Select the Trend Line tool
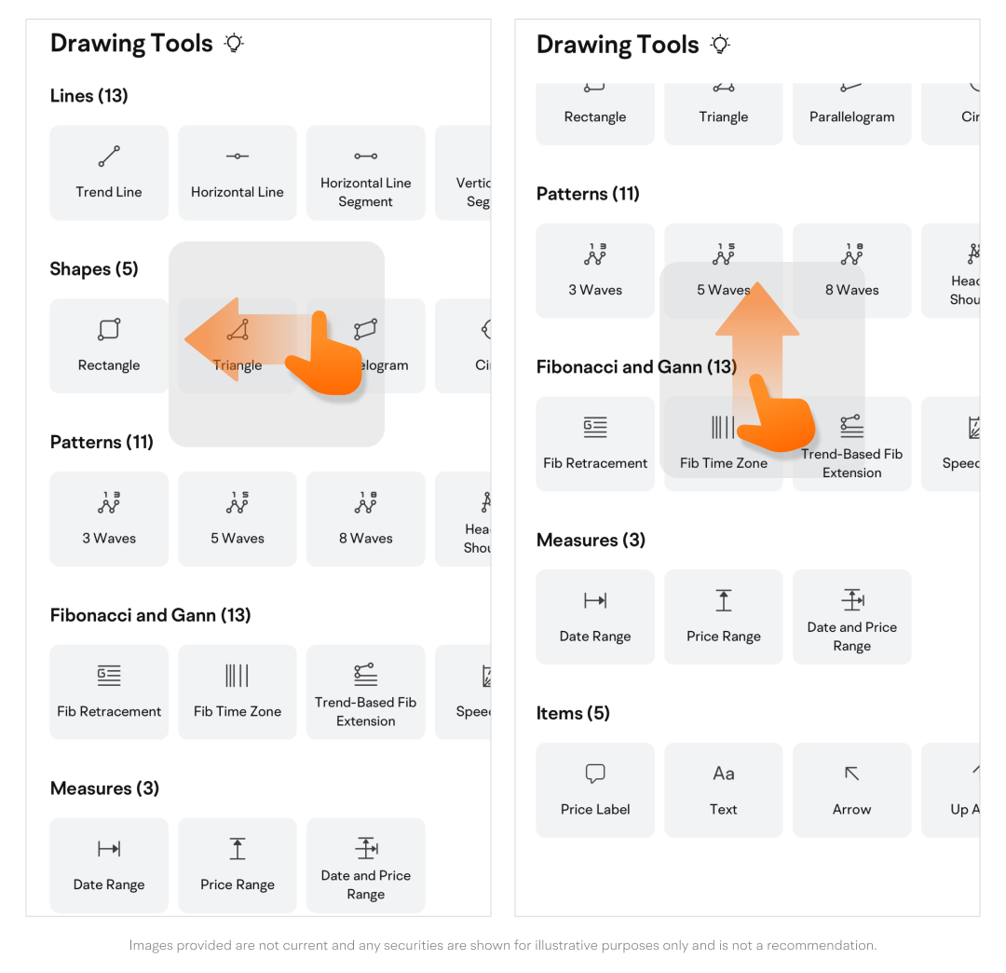This screenshot has height=973, width=1006. pos(109,172)
